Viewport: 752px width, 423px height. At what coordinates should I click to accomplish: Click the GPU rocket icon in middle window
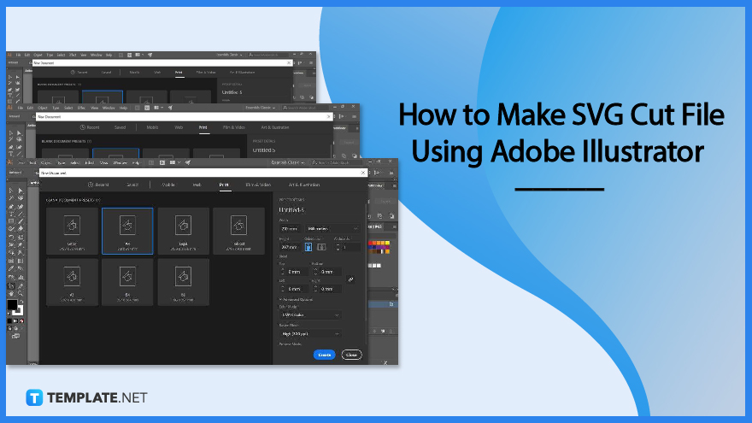pyautogui.click(x=170, y=108)
